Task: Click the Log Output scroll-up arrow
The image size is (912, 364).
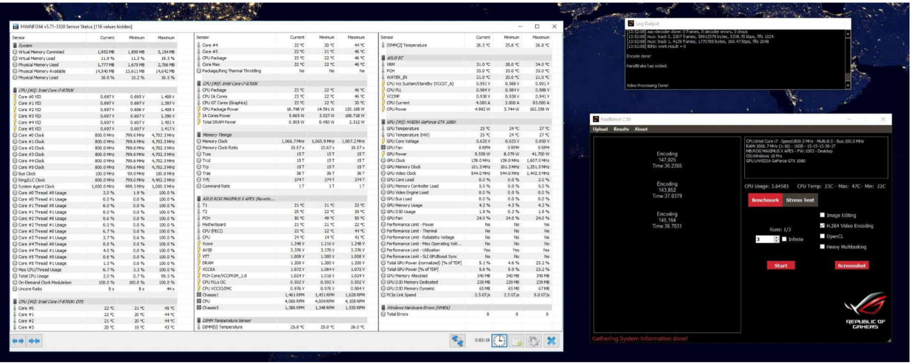Action: [848, 34]
